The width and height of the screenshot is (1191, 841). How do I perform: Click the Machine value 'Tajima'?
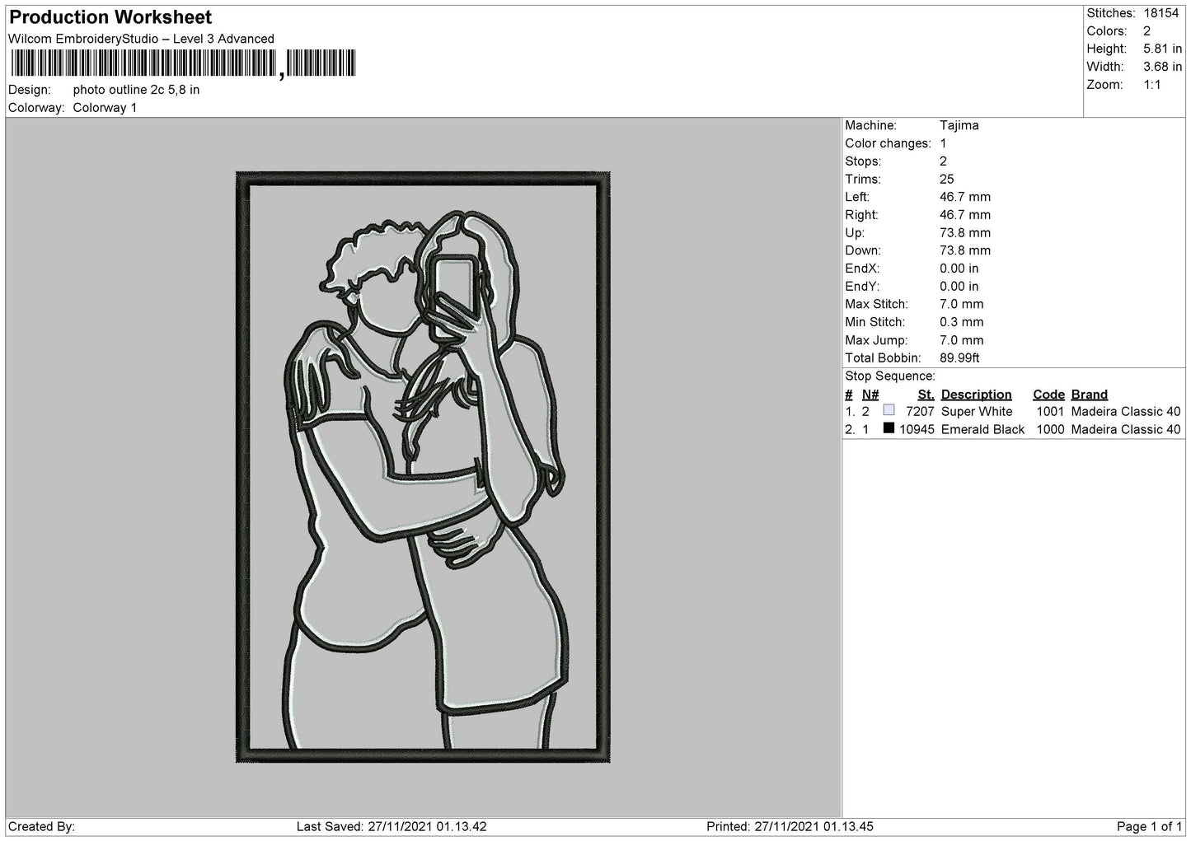(959, 126)
